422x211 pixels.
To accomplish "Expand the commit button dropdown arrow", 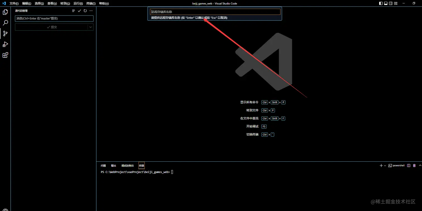I will [90, 27].
